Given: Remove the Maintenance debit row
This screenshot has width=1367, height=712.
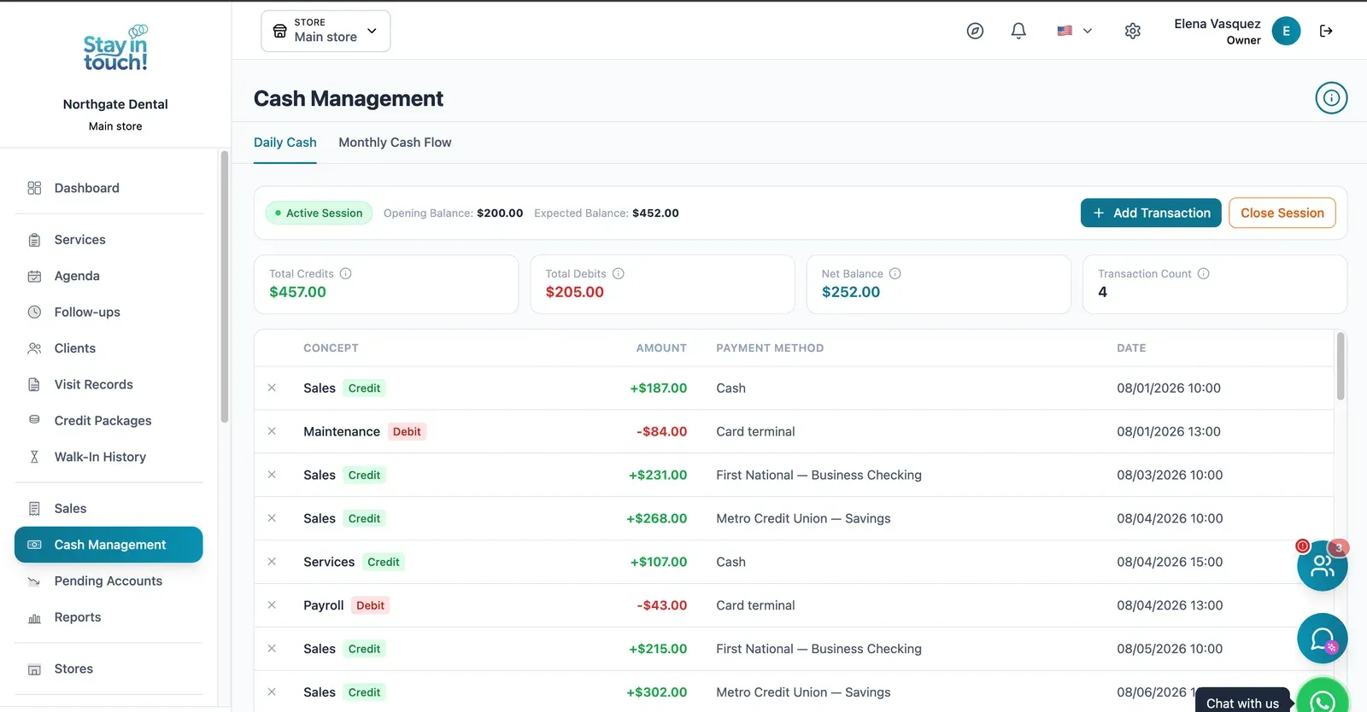Looking at the screenshot, I should point(272,431).
